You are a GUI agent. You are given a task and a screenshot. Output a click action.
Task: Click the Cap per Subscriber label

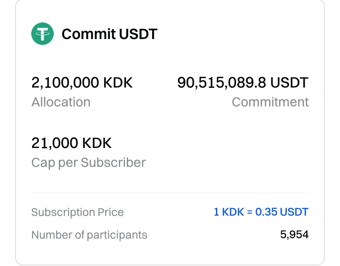point(88,163)
